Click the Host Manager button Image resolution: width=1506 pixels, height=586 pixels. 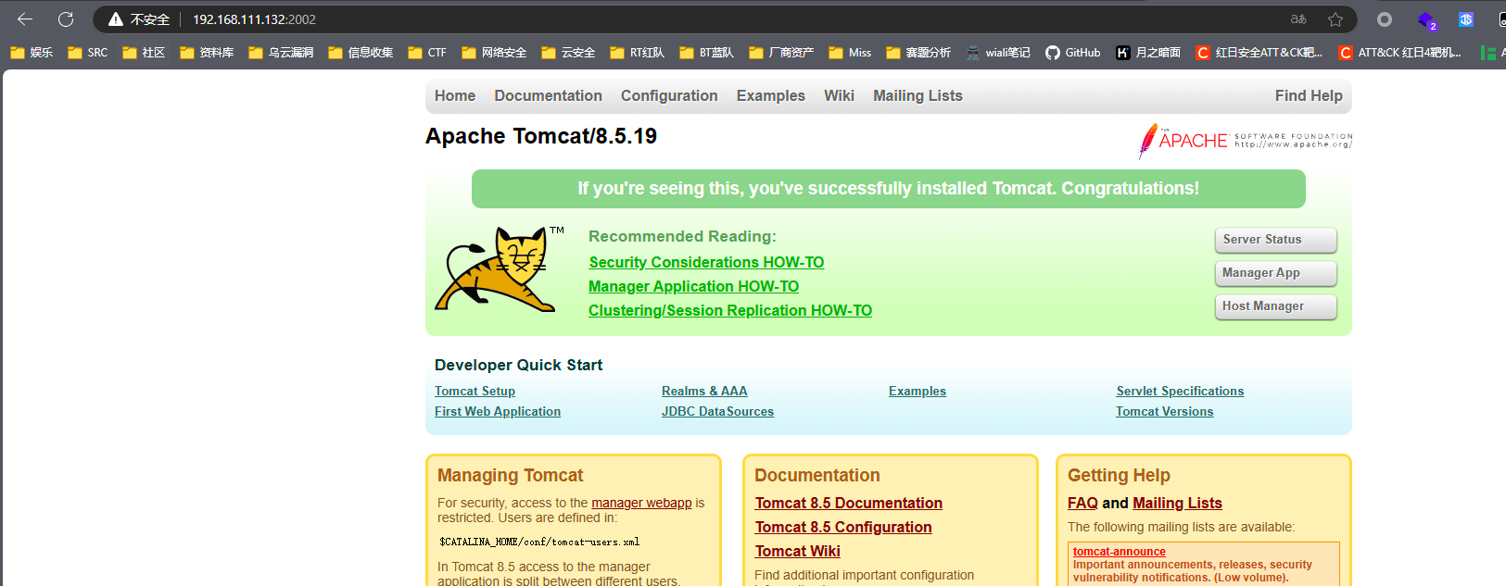pyautogui.click(x=1275, y=306)
